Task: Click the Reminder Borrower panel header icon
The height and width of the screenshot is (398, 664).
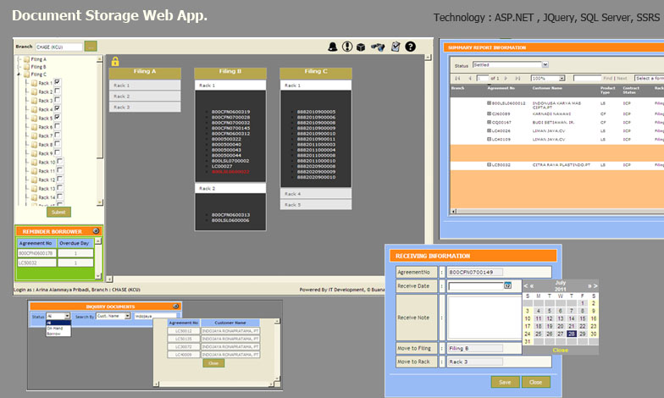Action: click(96, 230)
